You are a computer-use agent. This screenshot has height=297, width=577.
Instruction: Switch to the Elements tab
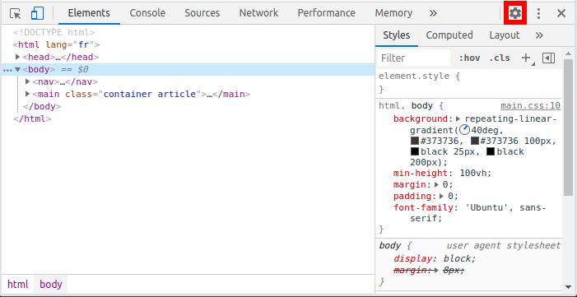(89, 13)
